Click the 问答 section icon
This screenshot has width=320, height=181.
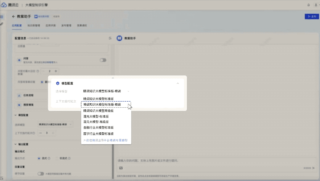click(x=19, y=60)
